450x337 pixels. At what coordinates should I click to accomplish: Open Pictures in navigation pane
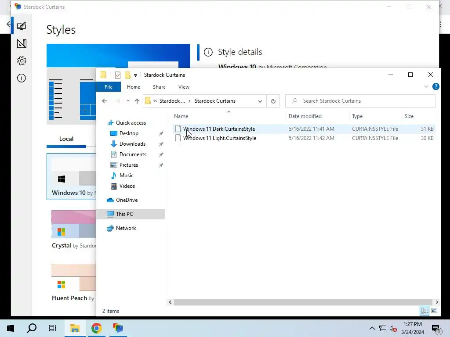[x=129, y=165]
